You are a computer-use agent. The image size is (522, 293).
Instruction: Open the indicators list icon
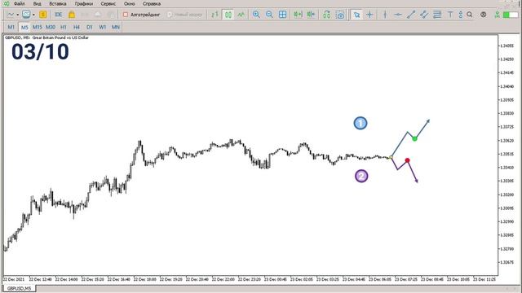pos(326,15)
